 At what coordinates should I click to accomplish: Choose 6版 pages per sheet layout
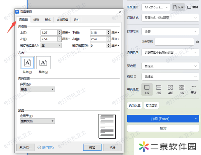click(x=182, y=89)
